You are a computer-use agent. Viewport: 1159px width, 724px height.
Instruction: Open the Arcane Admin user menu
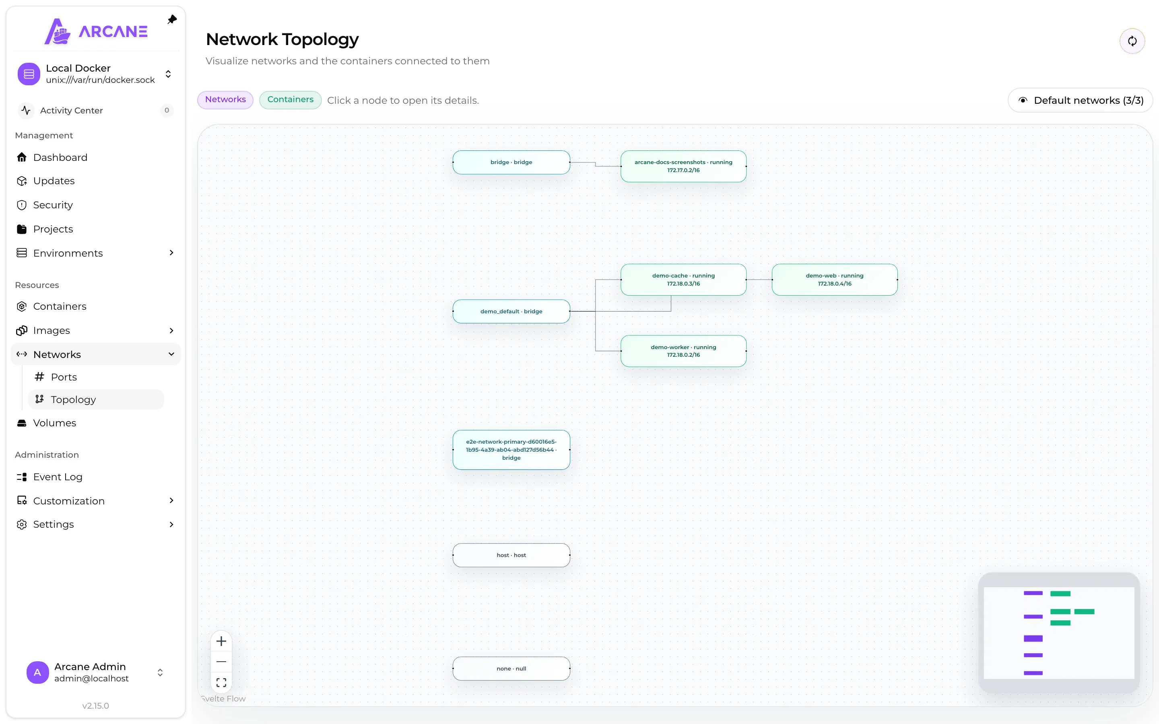coord(160,672)
